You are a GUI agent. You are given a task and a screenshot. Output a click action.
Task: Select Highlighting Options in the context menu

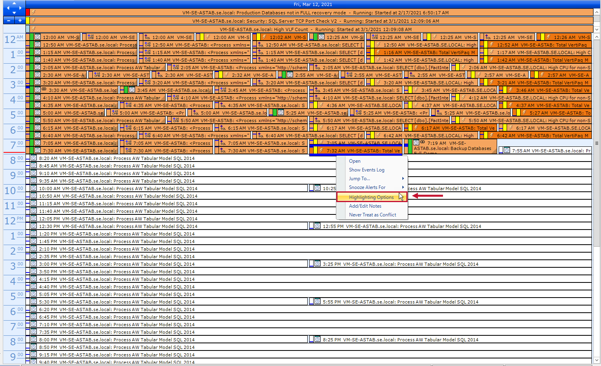pyautogui.click(x=371, y=197)
